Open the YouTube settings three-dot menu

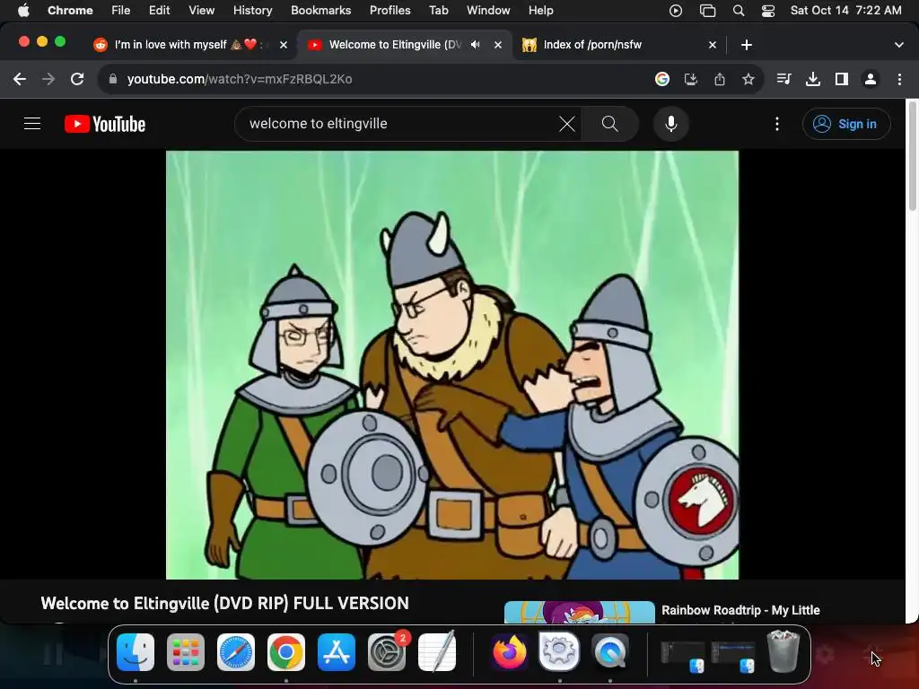point(777,124)
